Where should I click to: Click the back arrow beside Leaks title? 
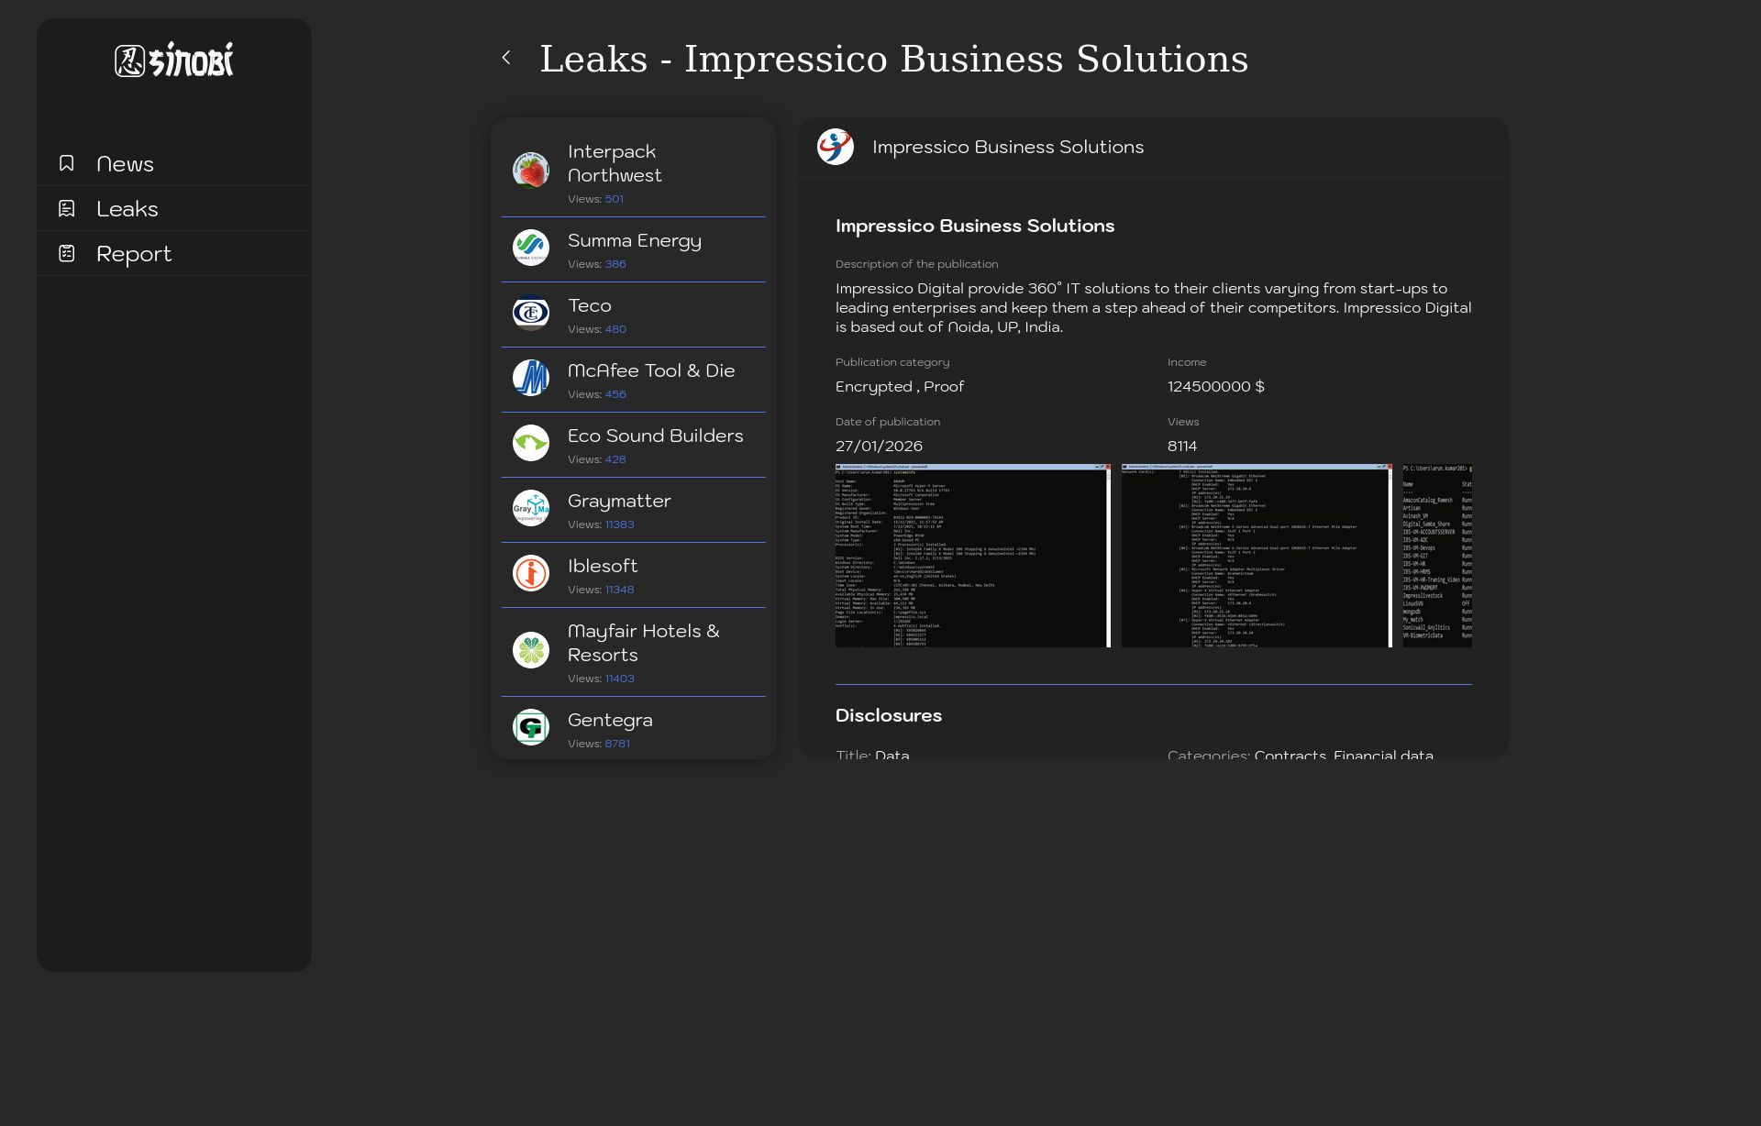pyautogui.click(x=506, y=58)
